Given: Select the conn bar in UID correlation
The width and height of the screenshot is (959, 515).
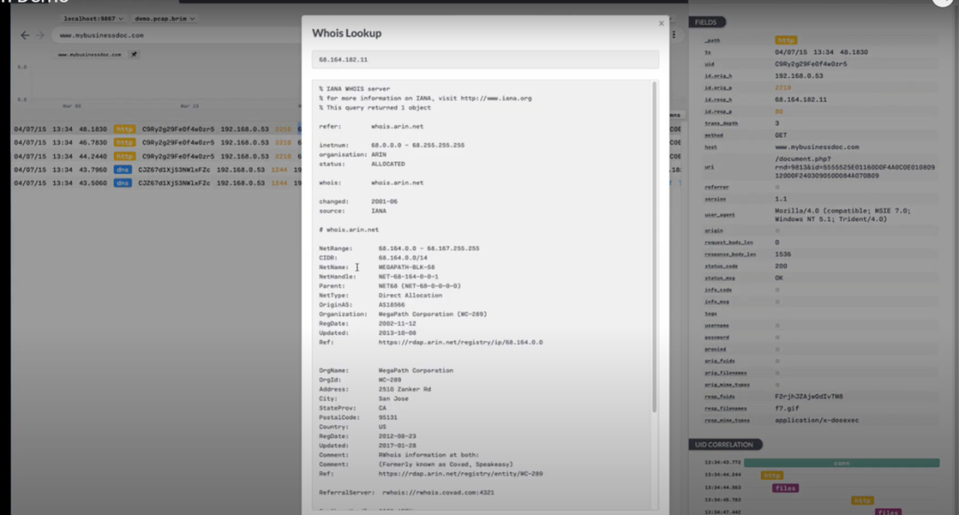Looking at the screenshot, I should pyautogui.click(x=842, y=463).
